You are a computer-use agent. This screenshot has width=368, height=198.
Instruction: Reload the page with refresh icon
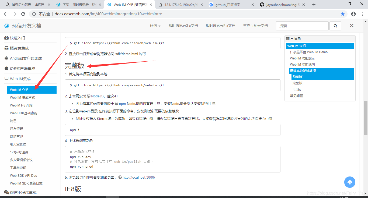pos(23,14)
